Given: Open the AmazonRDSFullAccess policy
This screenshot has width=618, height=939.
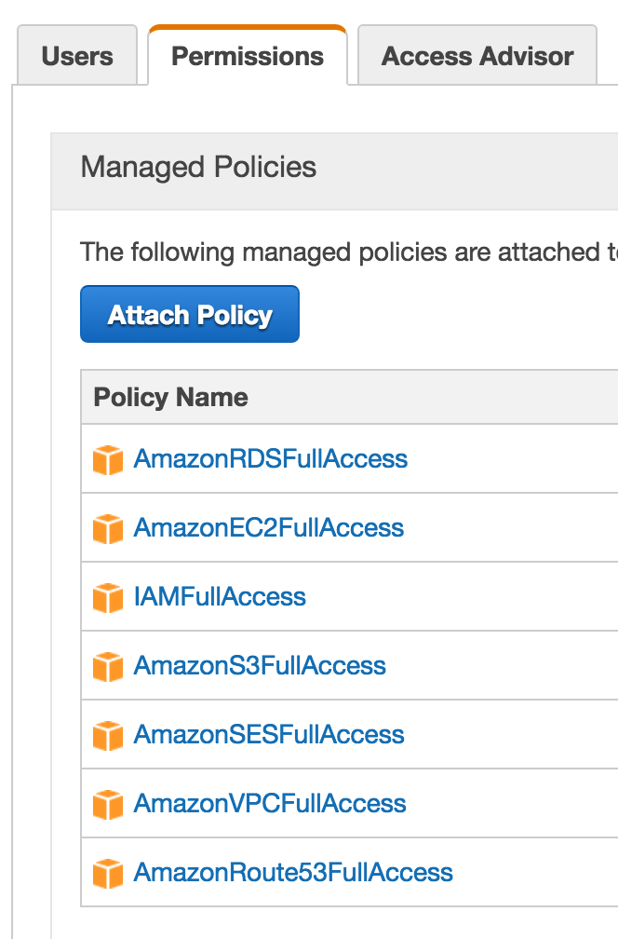Looking at the screenshot, I should pos(271,458).
